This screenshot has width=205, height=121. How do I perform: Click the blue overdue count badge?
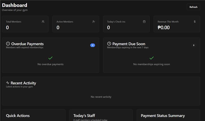[x=93, y=45]
